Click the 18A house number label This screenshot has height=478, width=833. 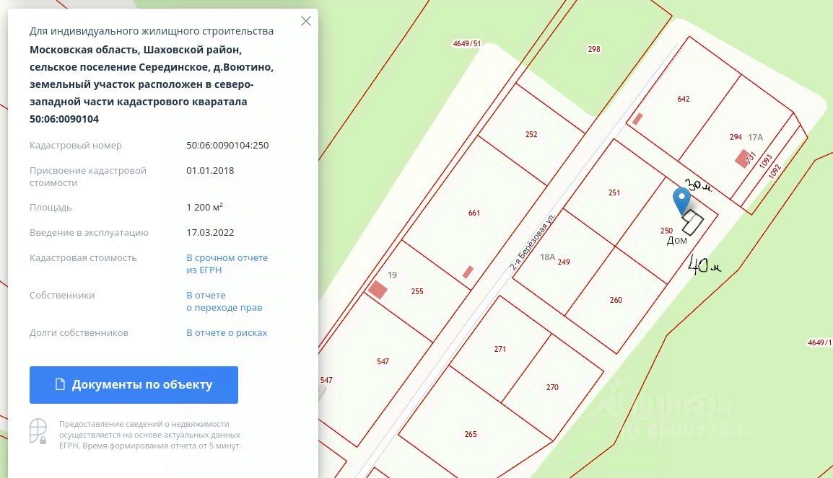point(547,257)
